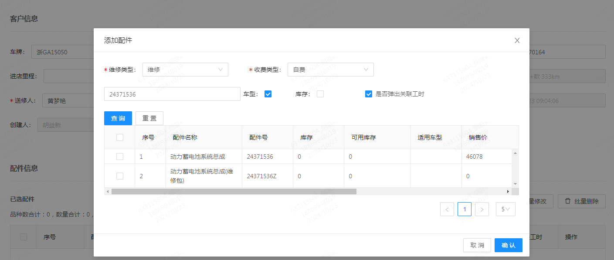Open the 收费类型 dropdown

(x=330, y=70)
